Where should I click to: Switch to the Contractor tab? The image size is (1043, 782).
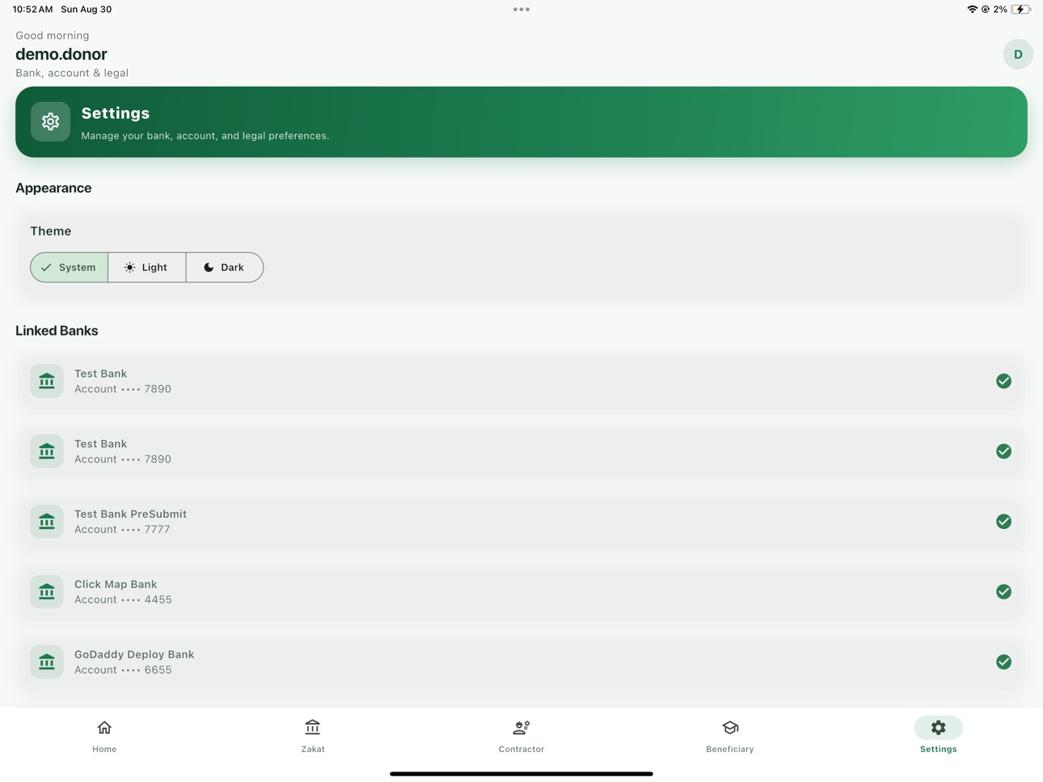[x=521, y=736]
